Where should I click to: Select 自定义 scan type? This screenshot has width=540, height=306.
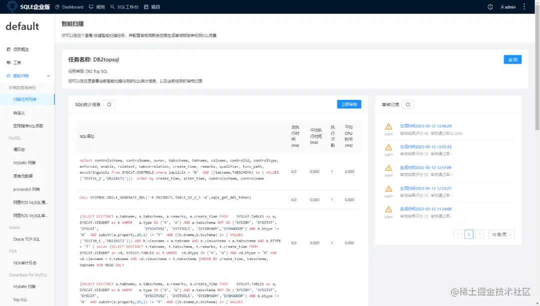click(19, 113)
